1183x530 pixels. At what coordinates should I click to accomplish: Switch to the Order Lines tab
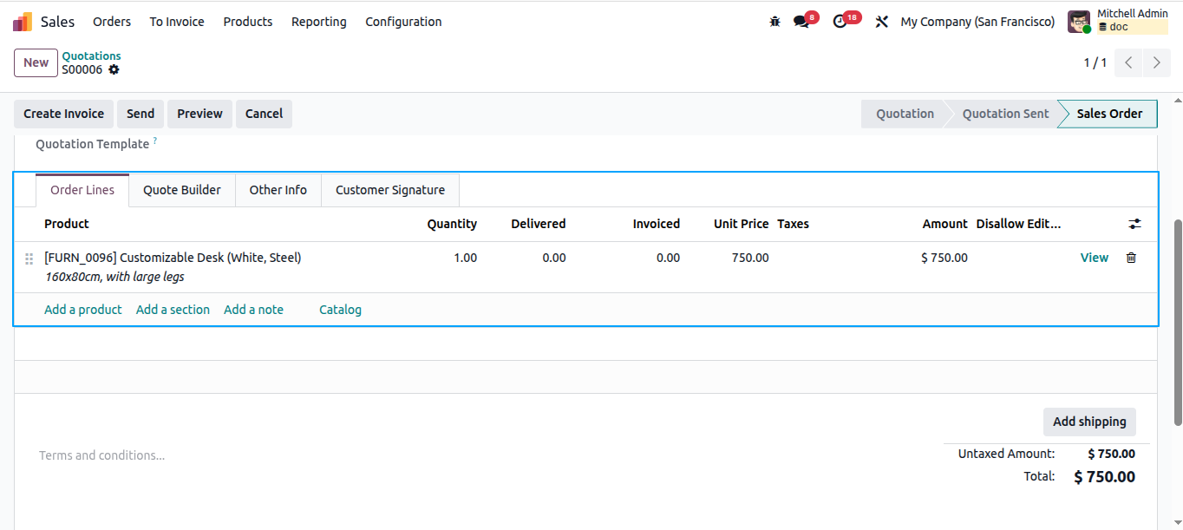tap(82, 190)
